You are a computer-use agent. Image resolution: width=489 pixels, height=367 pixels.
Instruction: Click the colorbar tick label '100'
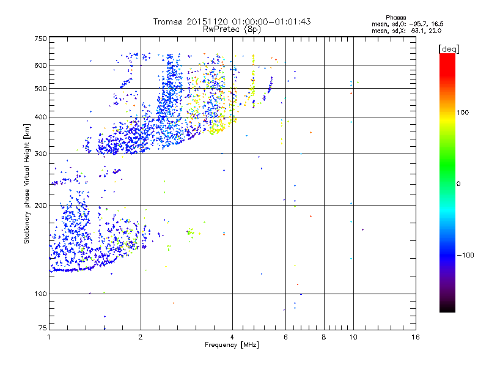[463, 113]
